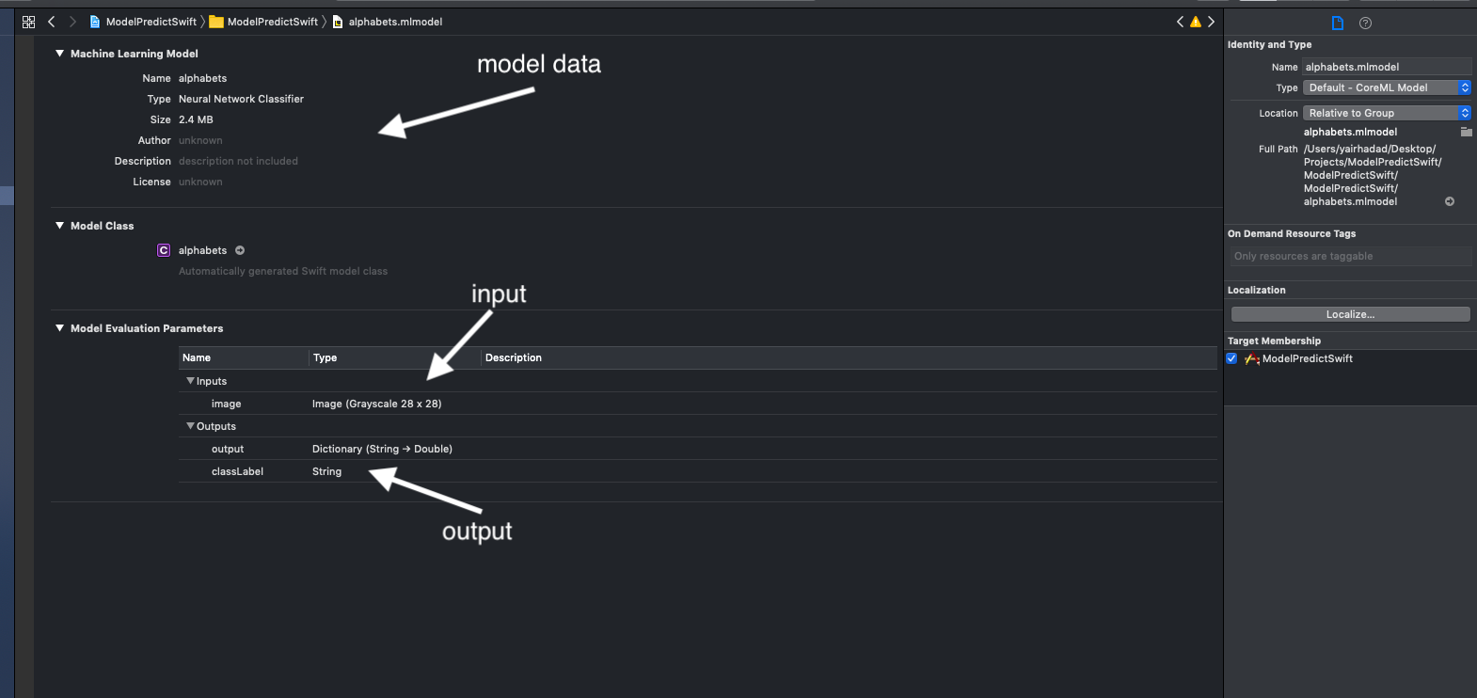Click the purple C class icon beside alphabets
This screenshot has width=1477, height=698.
(163, 249)
